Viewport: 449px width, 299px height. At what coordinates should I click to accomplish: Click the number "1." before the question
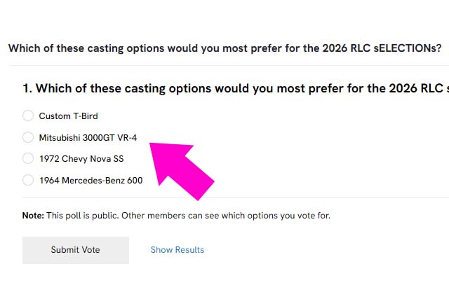[27, 88]
